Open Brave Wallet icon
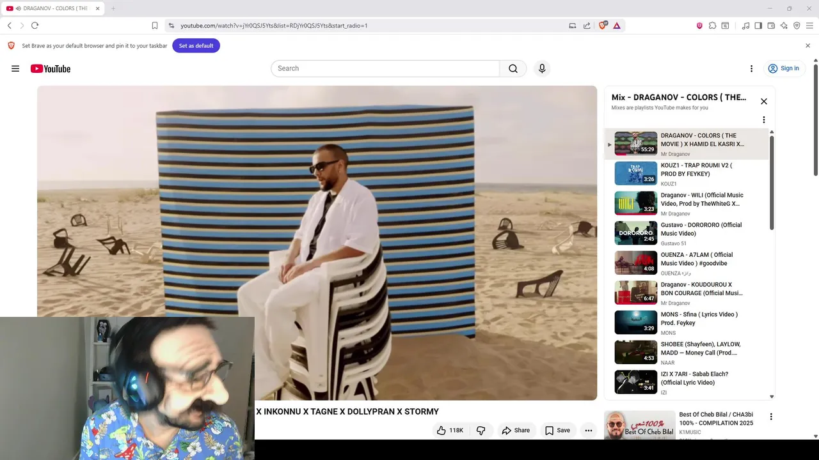 point(771,26)
